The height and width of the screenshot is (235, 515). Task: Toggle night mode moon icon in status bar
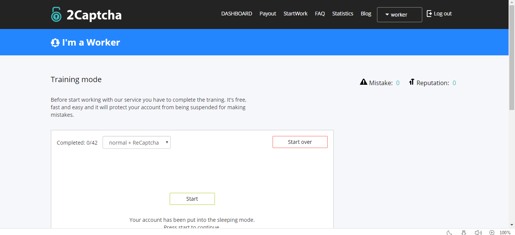(x=449, y=232)
